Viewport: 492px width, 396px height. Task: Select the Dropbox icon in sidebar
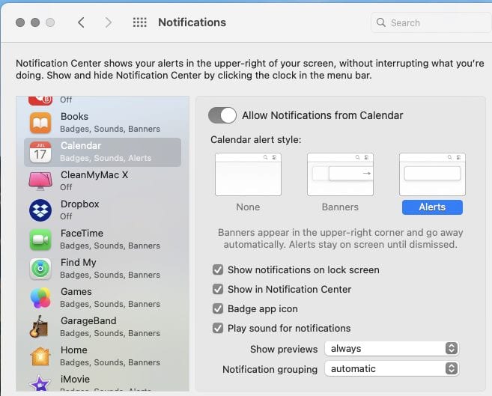pyautogui.click(x=40, y=210)
